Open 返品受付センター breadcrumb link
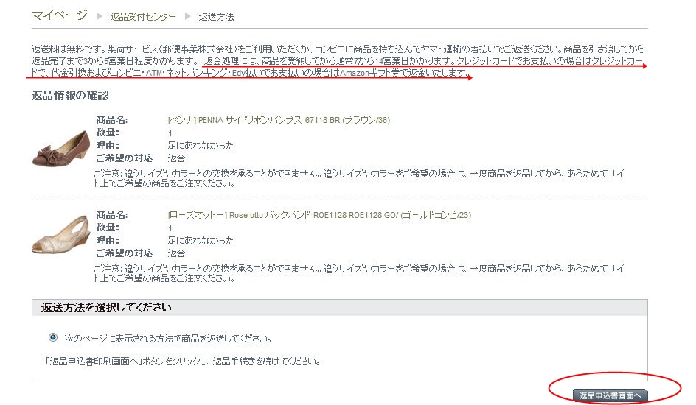Viewport: 696px width, 405px height. coord(143,17)
